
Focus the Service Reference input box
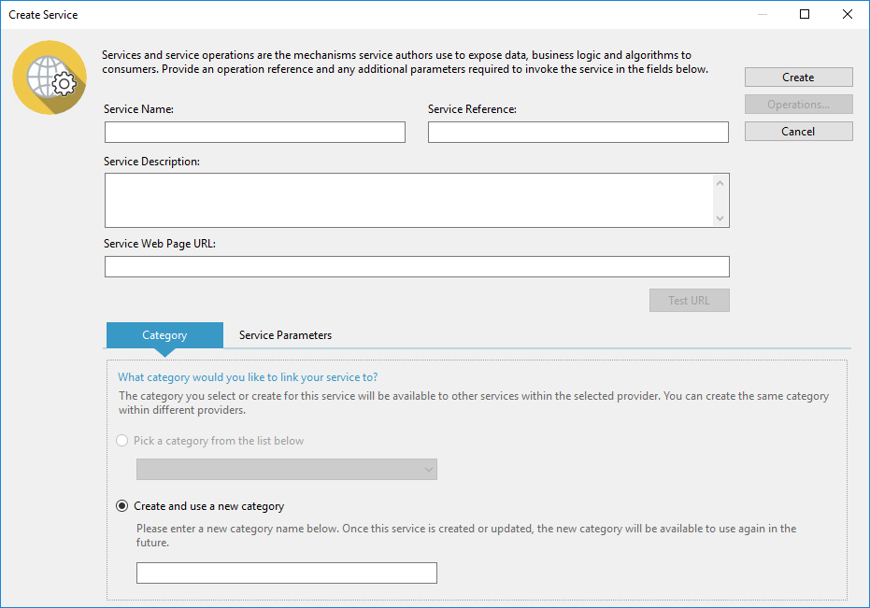tap(578, 132)
